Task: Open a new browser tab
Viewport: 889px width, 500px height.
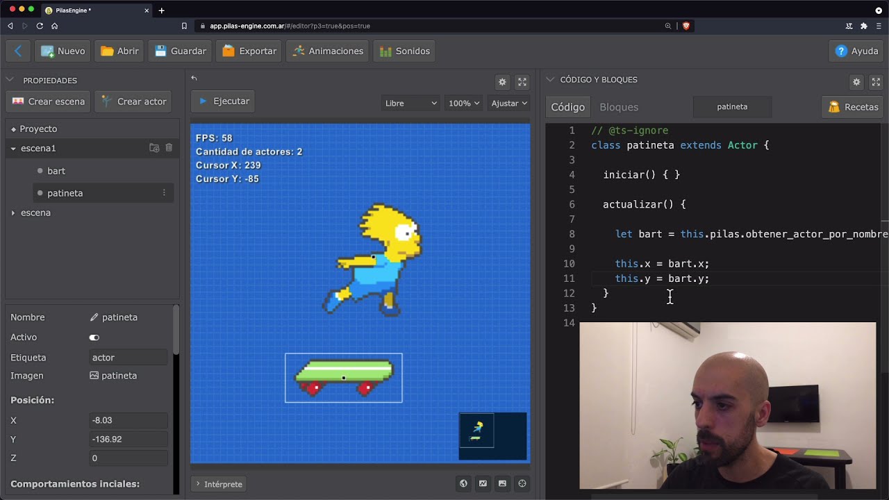Action: (x=161, y=10)
